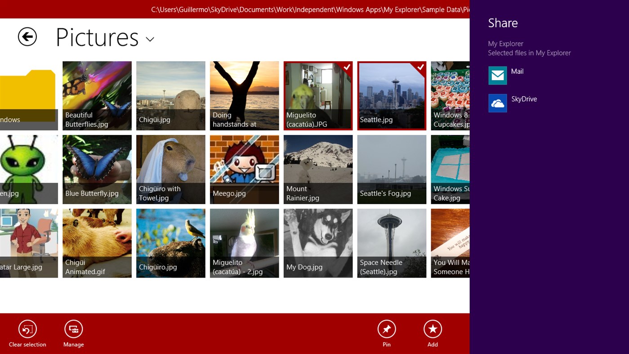Click the Clear selection icon in the app bar
Screen dimensions: 629x354
(x=27, y=329)
